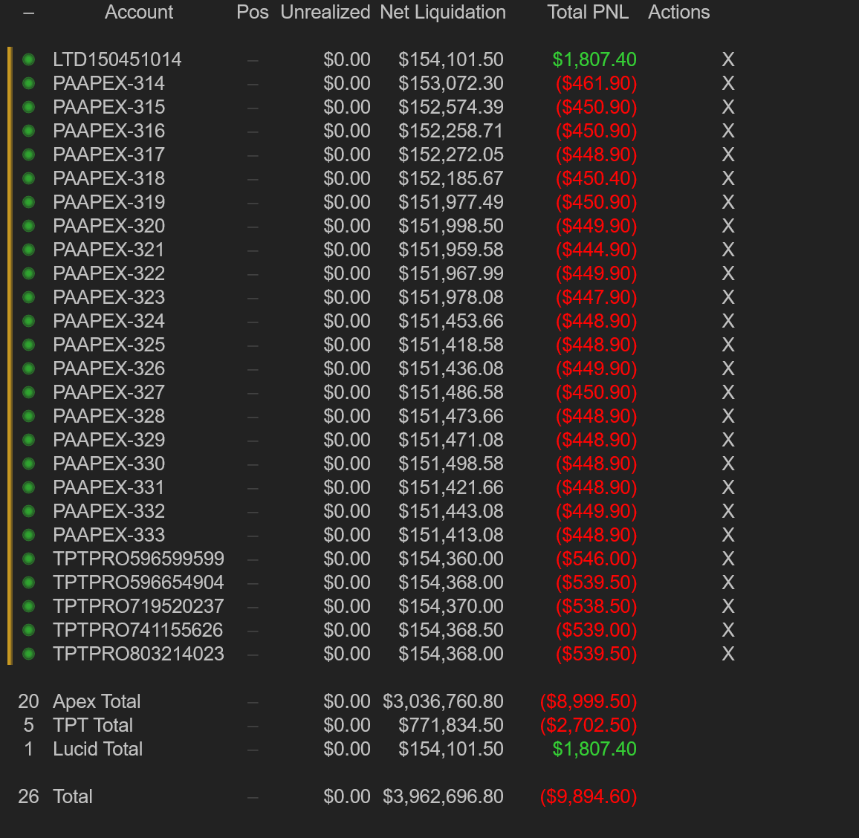Click the X action for PAAPEX-327

(727, 392)
